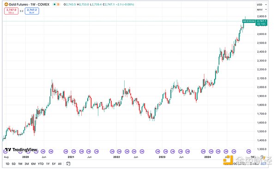Image resolution: width=277 pixels, height=170 pixels.
Task: Select the 3M time range
Action: 27,164
